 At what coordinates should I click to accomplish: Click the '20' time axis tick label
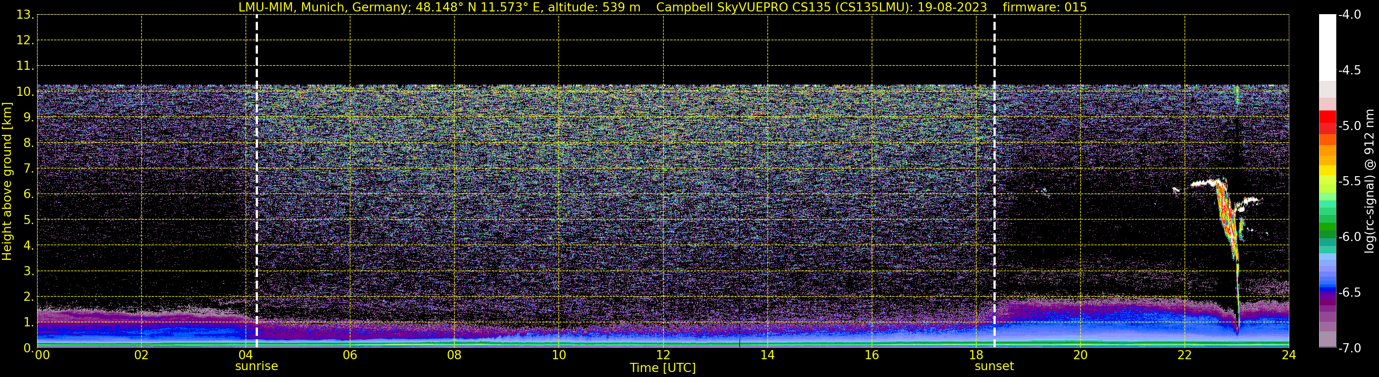click(x=1081, y=355)
